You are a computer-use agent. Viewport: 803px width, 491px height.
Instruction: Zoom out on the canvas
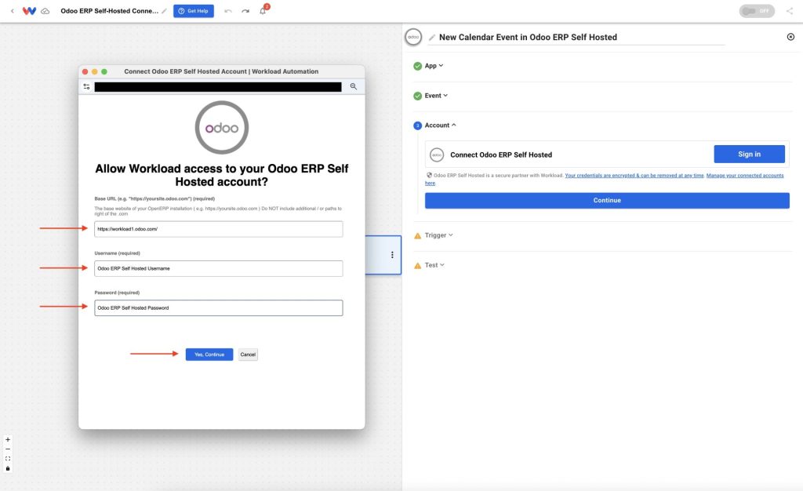[x=8, y=449]
